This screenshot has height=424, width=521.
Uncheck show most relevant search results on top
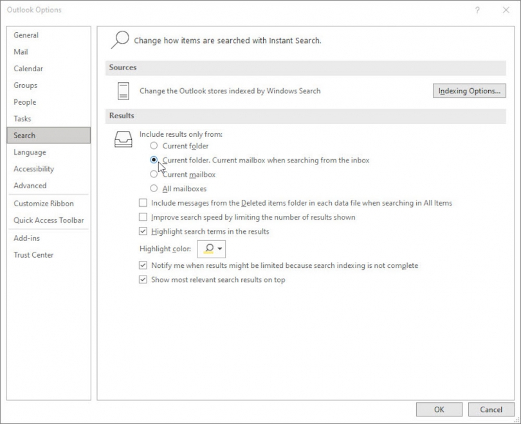142,279
